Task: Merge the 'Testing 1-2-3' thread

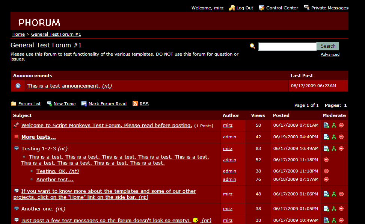Action: pos(334,148)
